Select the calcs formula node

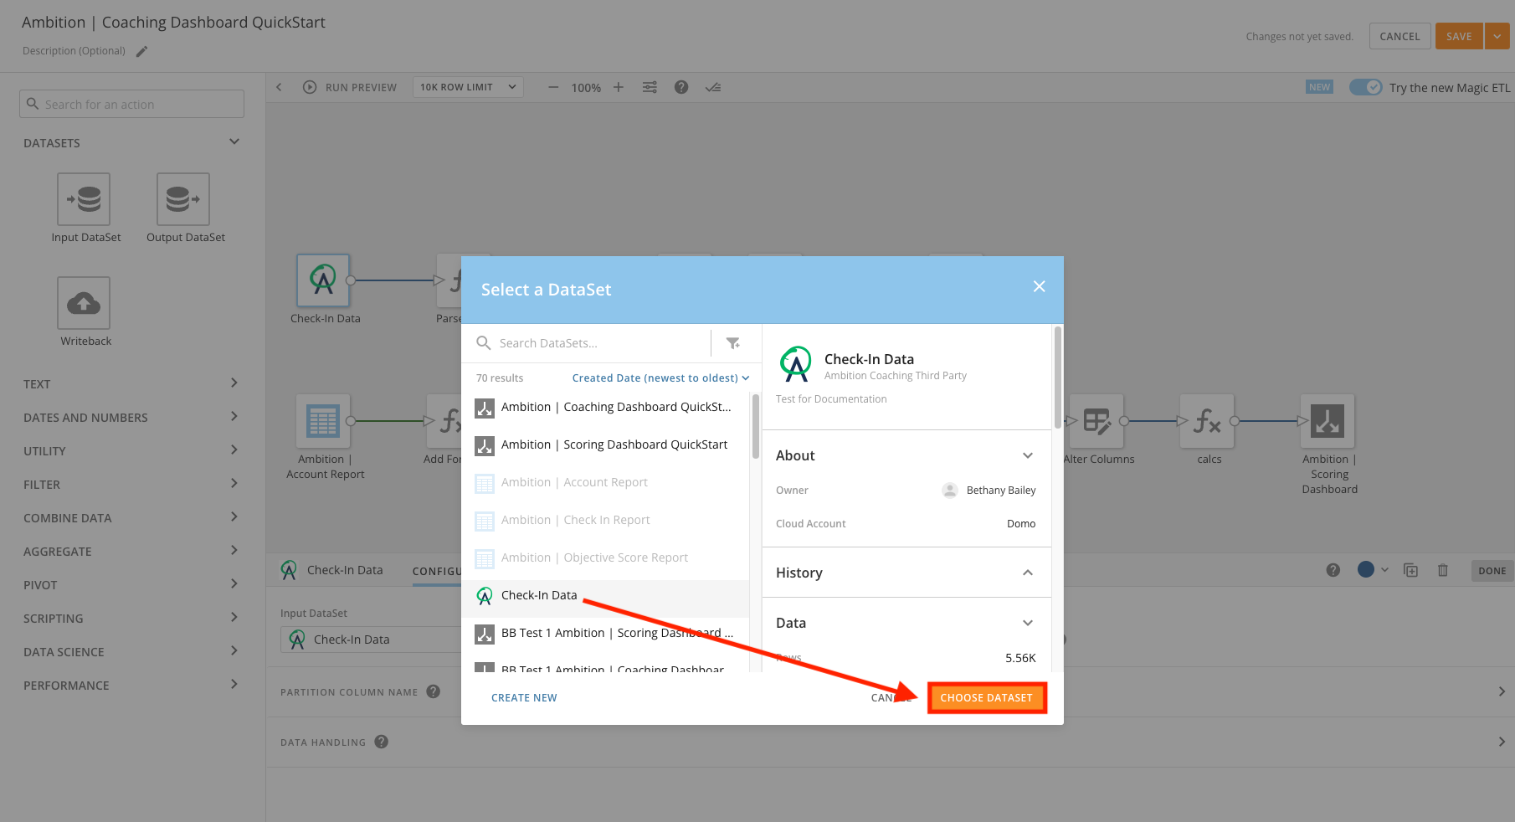click(x=1207, y=421)
